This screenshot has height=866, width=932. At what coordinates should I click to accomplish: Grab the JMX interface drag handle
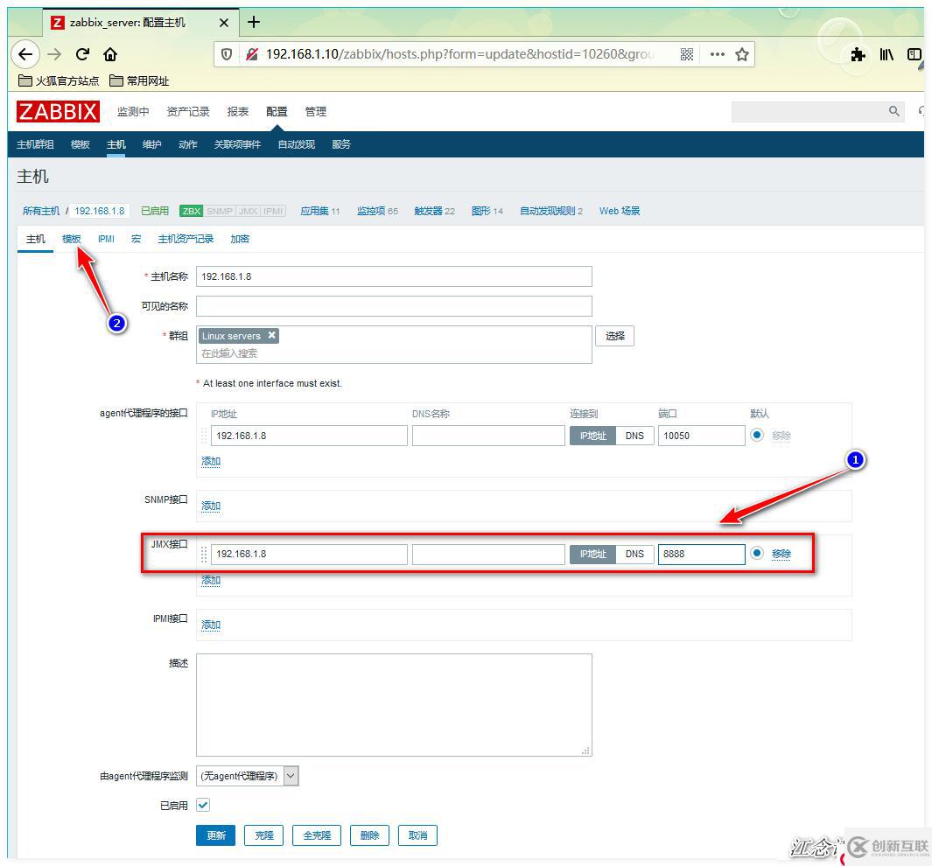click(204, 554)
